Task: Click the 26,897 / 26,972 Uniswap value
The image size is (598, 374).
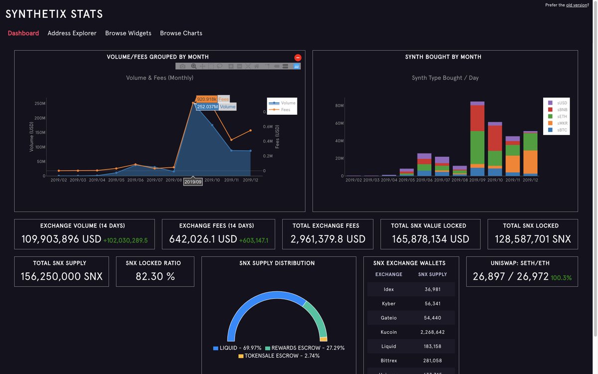Action: tap(511, 277)
